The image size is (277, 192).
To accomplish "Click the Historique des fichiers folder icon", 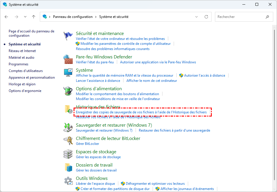I will pos(68,110).
